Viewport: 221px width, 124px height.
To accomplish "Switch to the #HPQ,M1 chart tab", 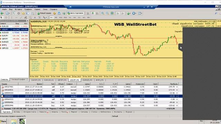I will 100,80.
